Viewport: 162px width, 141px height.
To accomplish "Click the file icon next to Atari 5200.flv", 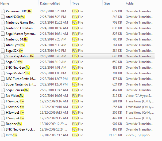I will [x=3, y=17].
